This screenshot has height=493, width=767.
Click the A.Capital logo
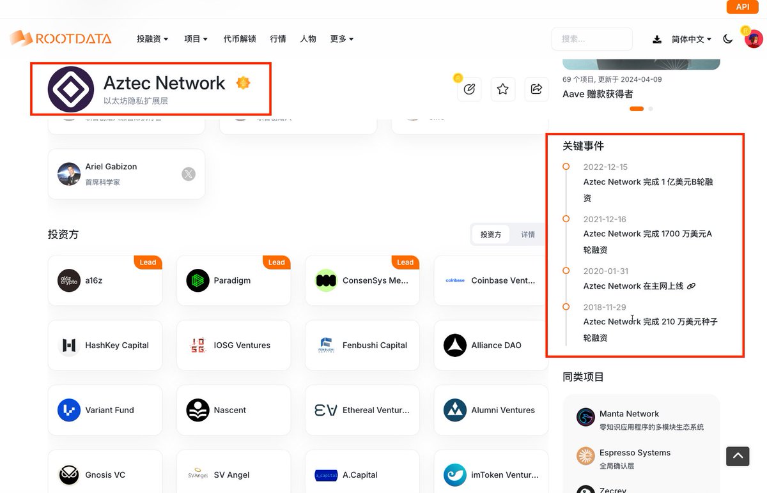[x=327, y=474]
